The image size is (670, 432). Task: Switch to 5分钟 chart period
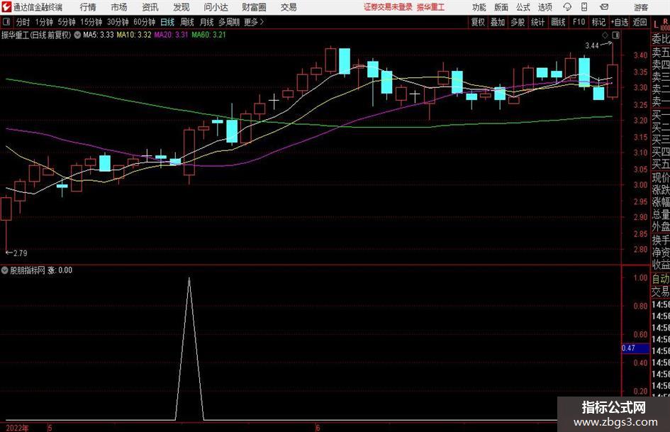point(66,22)
